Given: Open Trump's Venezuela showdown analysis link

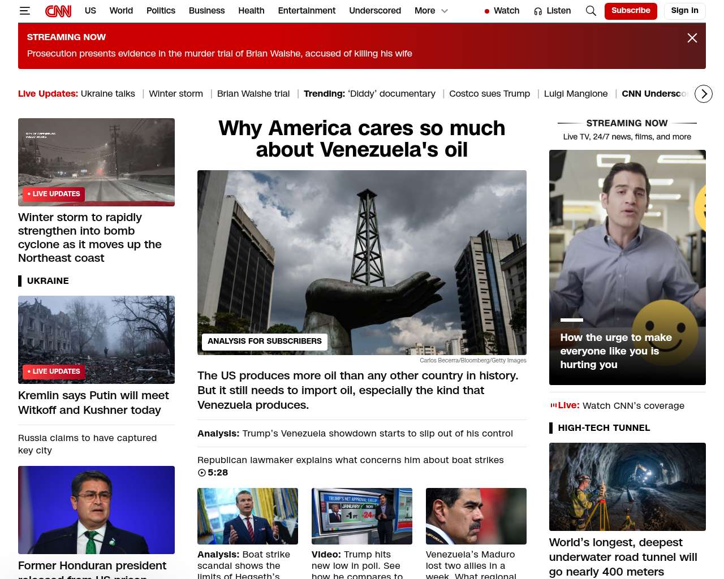Looking at the screenshot, I should pyautogui.click(x=355, y=434).
